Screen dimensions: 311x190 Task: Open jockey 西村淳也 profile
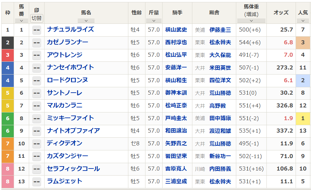coord(176,42)
